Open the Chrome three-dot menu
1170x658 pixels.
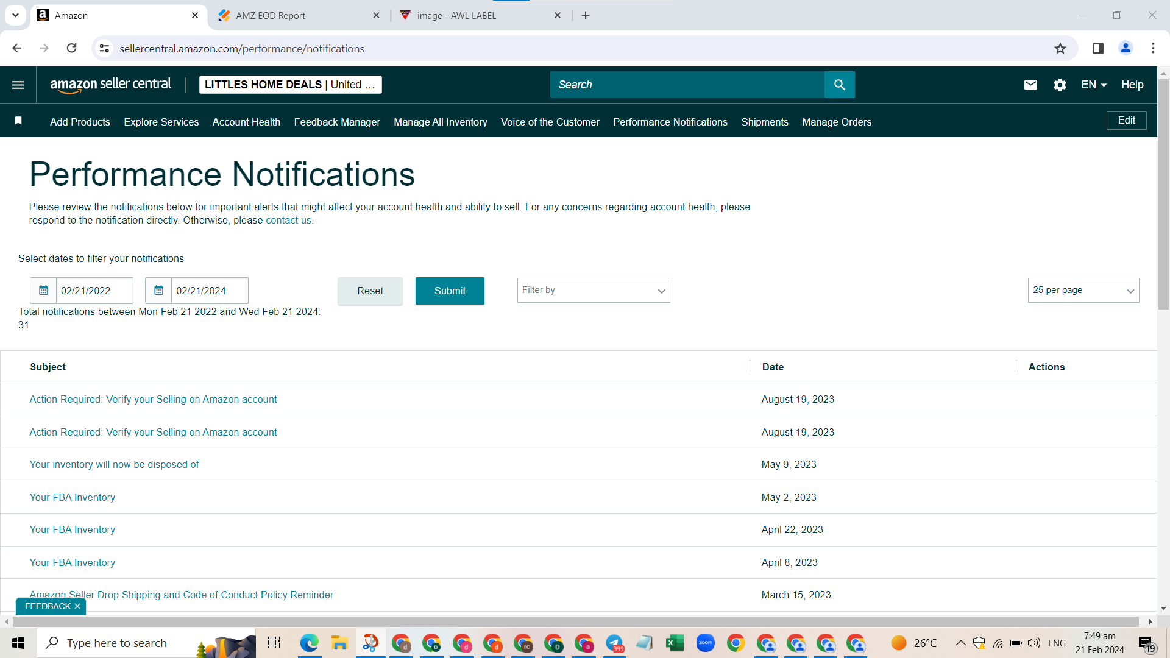pyautogui.click(x=1153, y=49)
